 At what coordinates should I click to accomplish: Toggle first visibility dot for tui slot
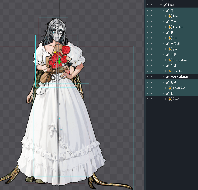point(148,38)
